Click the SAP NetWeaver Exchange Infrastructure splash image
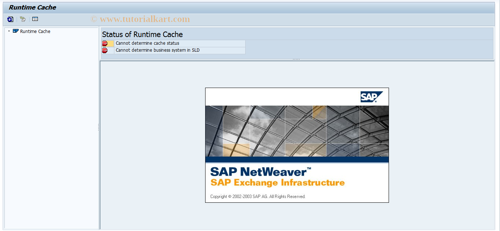 coord(297,145)
